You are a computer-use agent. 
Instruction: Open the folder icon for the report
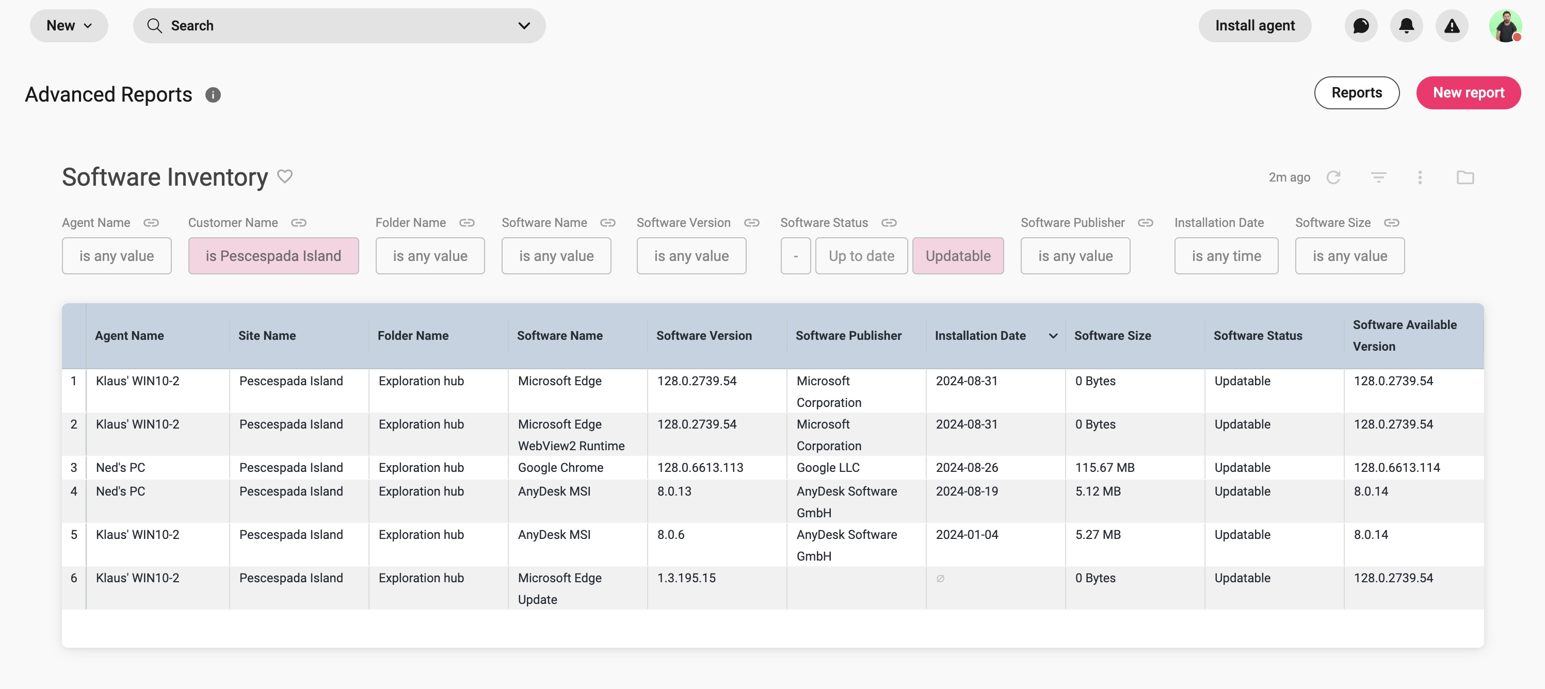[x=1464, y=177]
